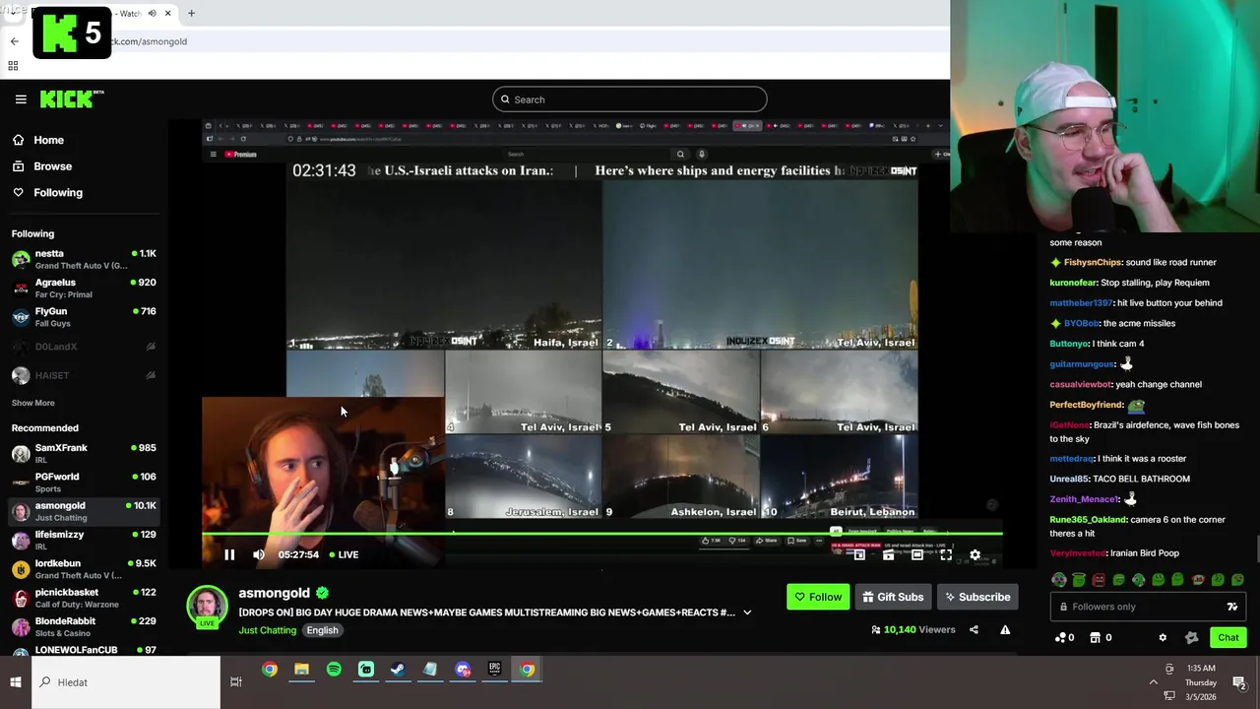Expand the stream title chevron

tap(747, 612)
